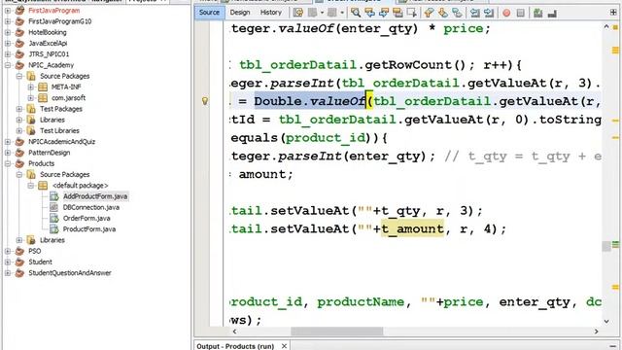The image size is (622, 350).
Task: Click the PSO project icon
Action: 19,251
